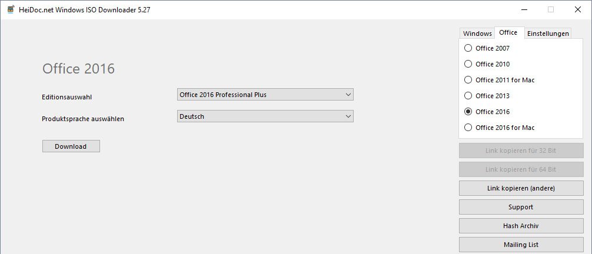Open the Hash Archiv button
Viewport: 592px width, 254px height.
521,226
